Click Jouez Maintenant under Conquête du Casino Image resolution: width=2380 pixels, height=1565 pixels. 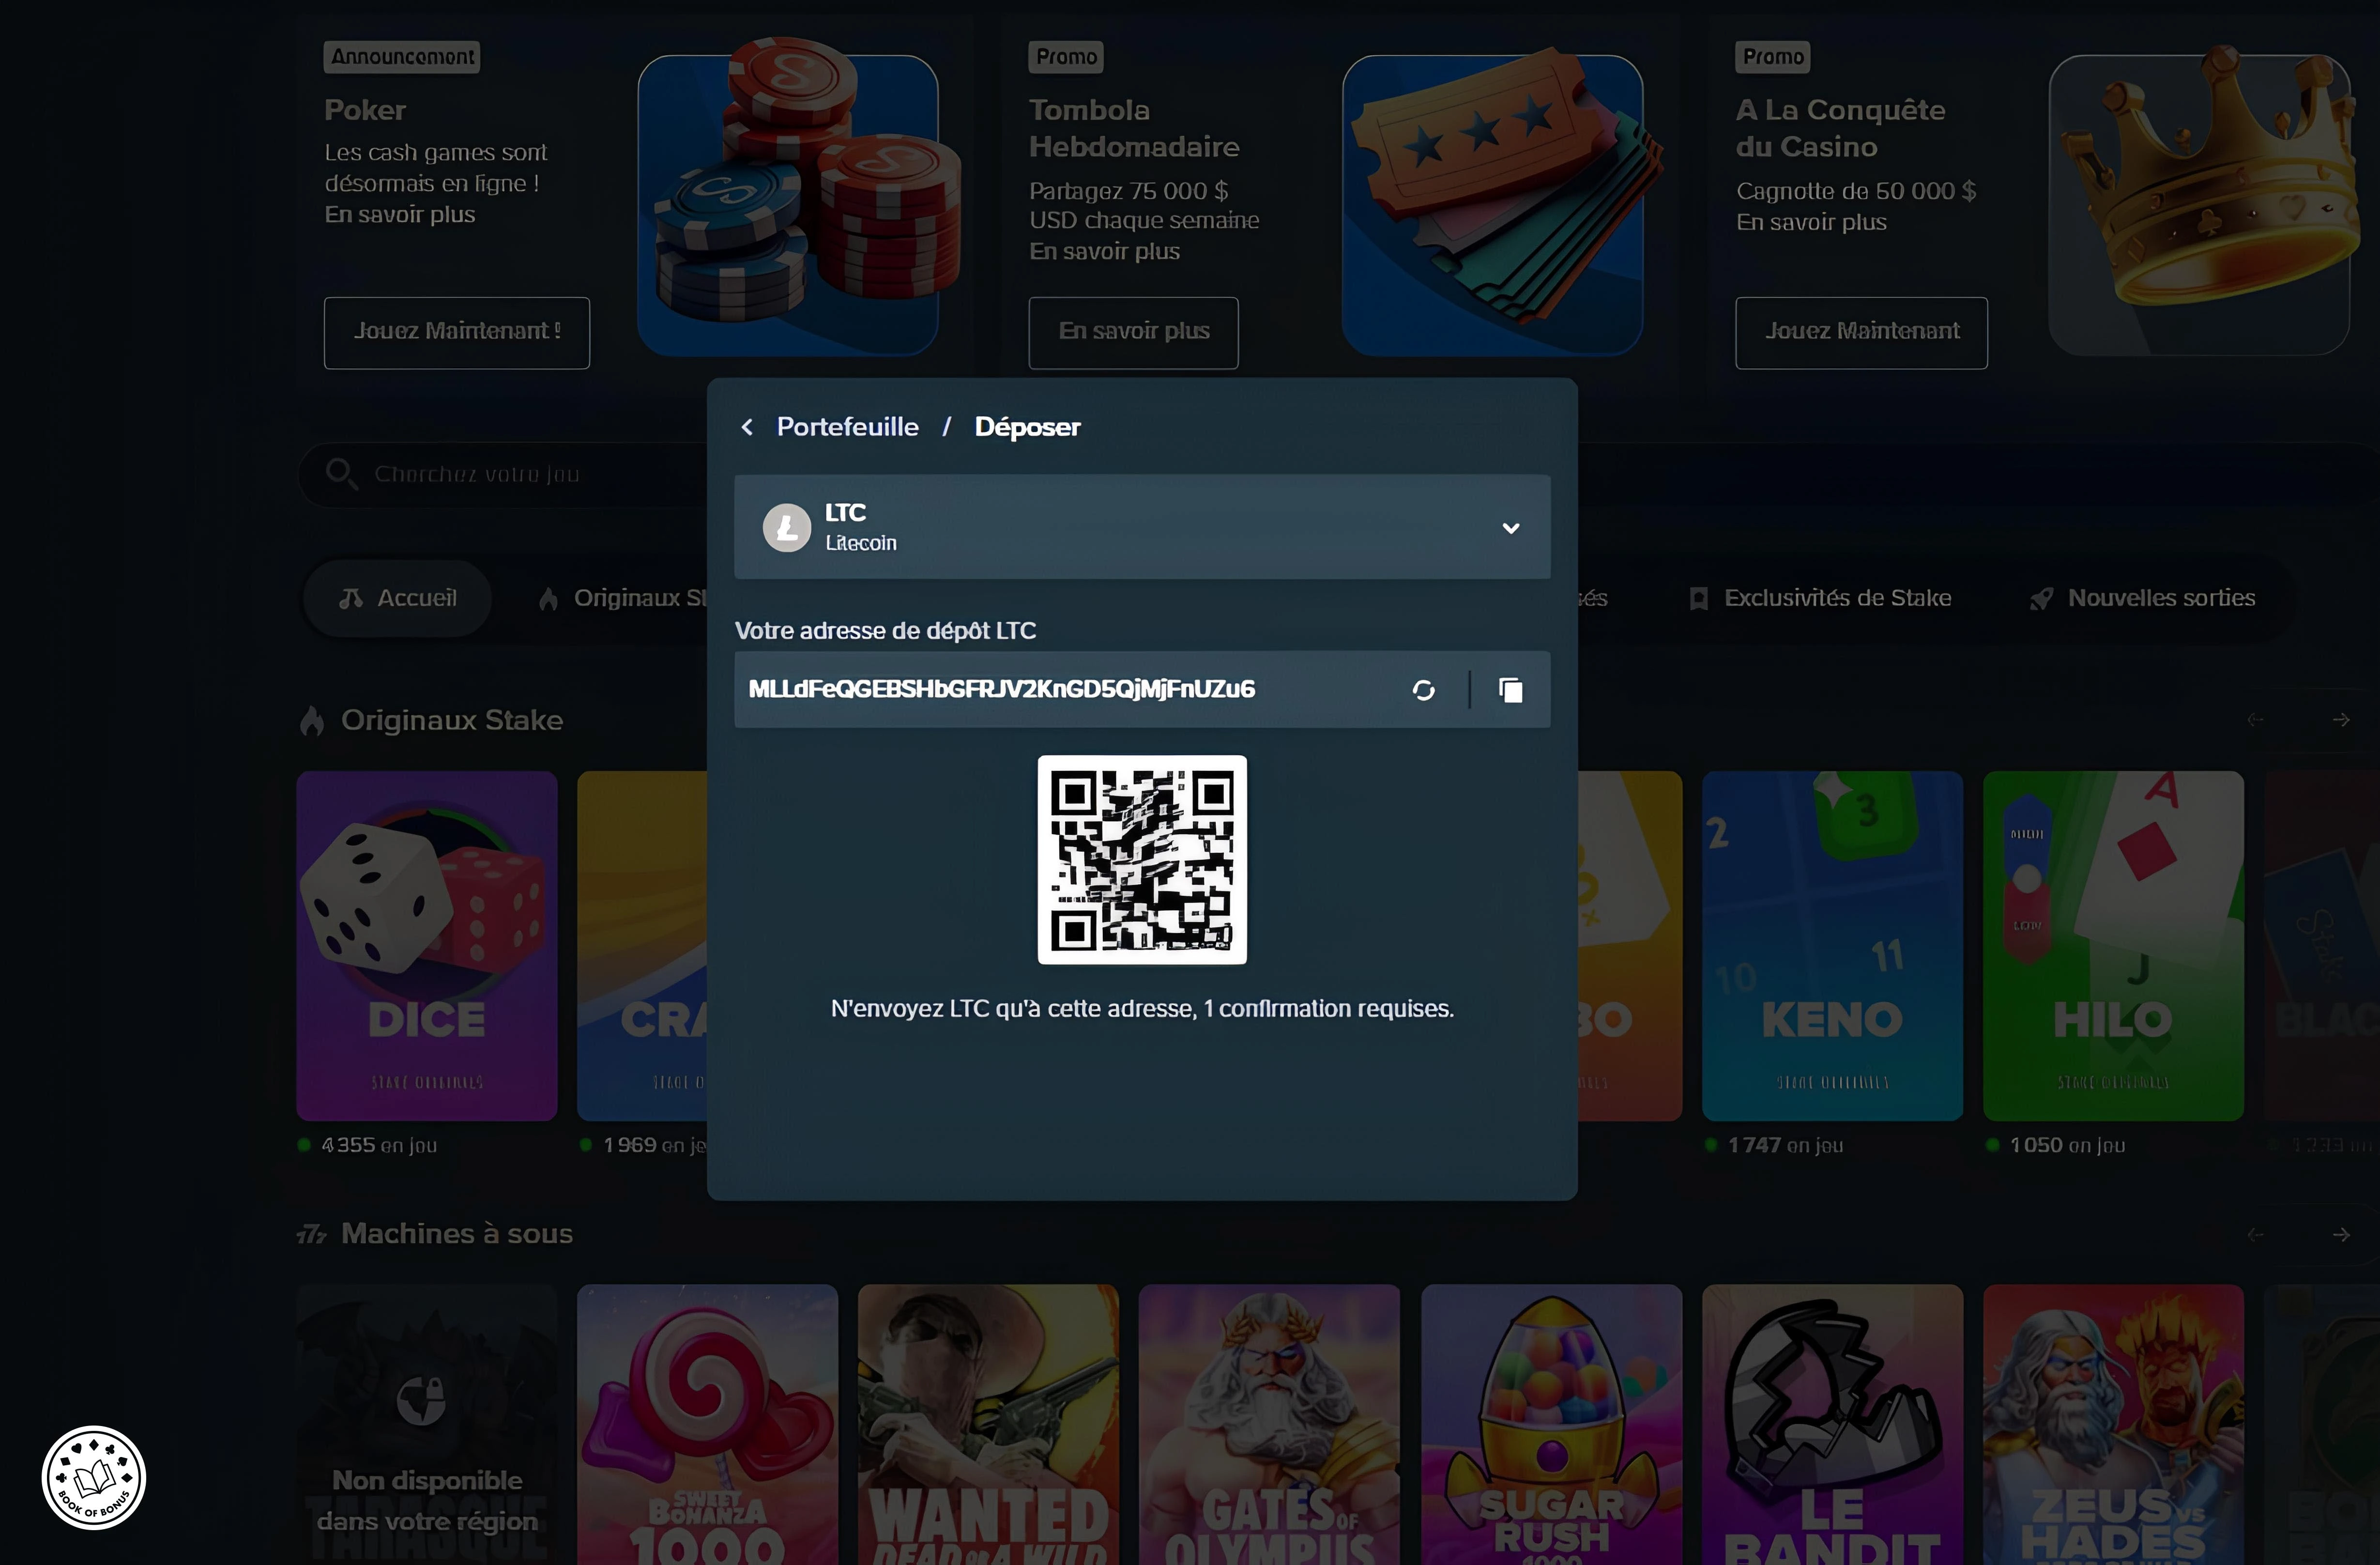(1861, 332)
